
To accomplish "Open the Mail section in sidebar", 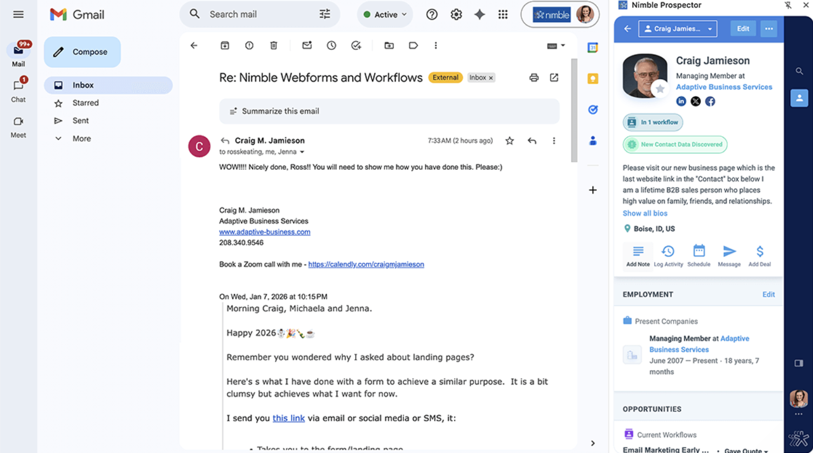I will pos(18,54).
